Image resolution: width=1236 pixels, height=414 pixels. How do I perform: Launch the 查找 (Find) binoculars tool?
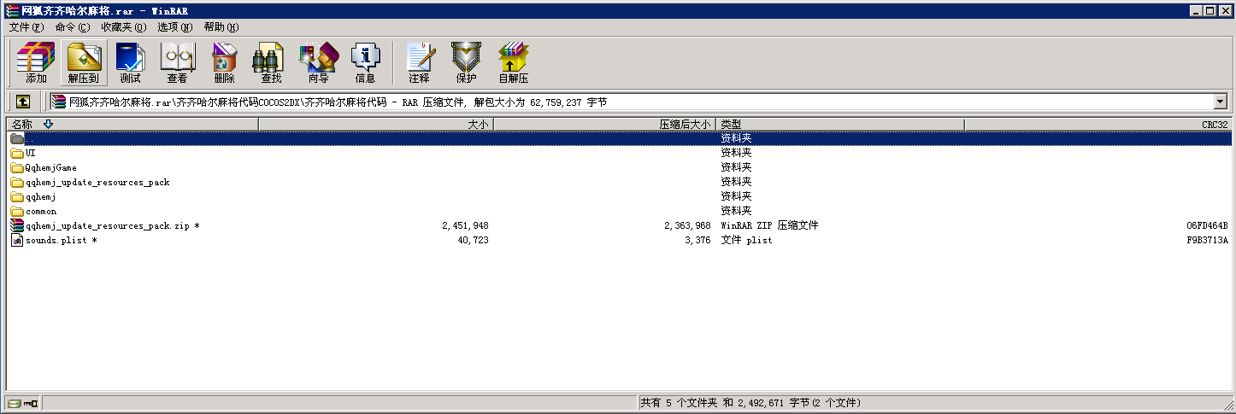(271, 63)
